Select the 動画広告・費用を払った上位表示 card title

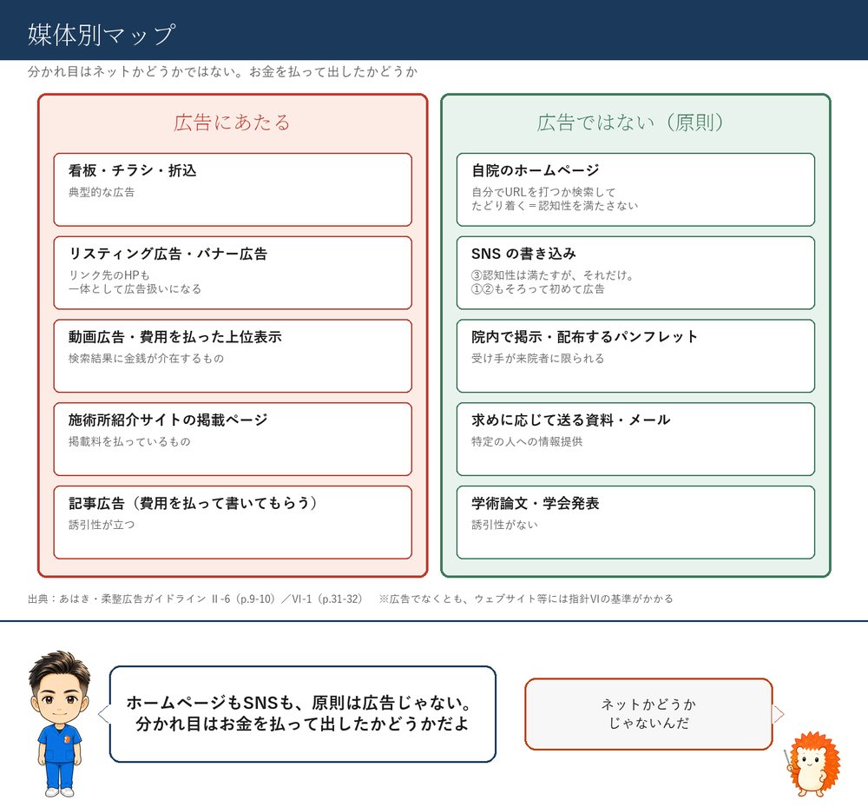click(x=175, y=337)
